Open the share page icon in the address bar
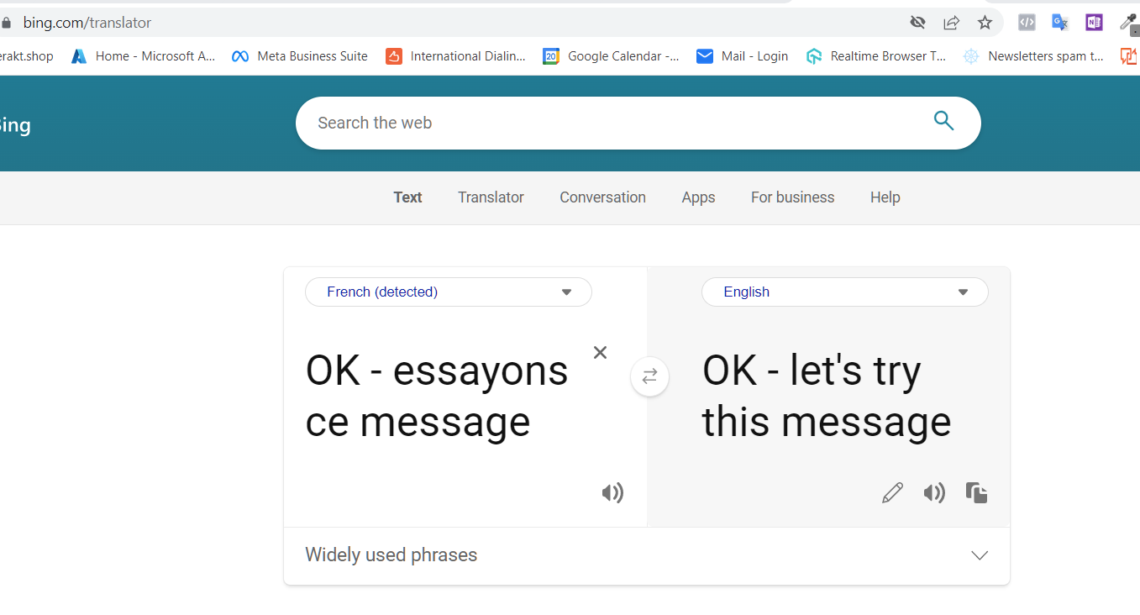 tap(951, 23)
